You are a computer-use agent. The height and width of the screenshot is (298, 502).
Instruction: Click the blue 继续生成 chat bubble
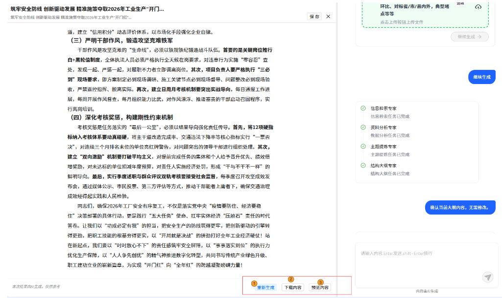point(481,77)
